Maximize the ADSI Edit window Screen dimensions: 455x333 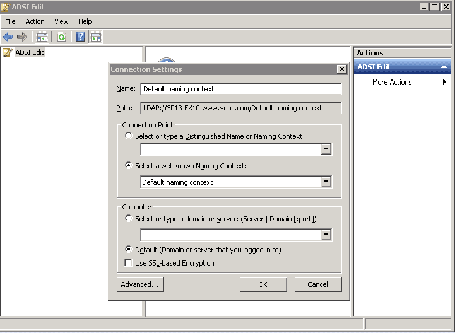coord(434,7)
